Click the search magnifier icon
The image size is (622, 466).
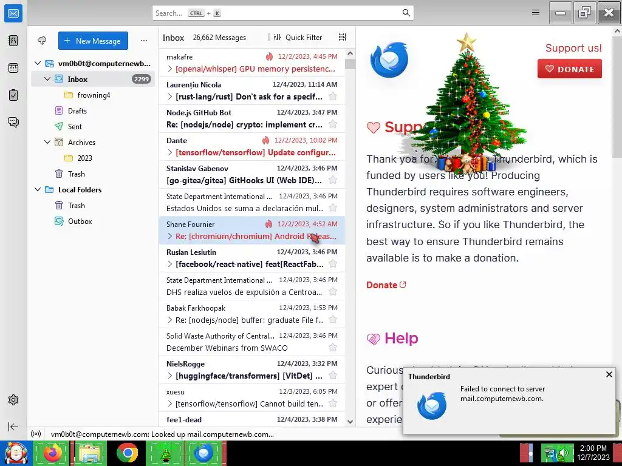click(406, 13)
